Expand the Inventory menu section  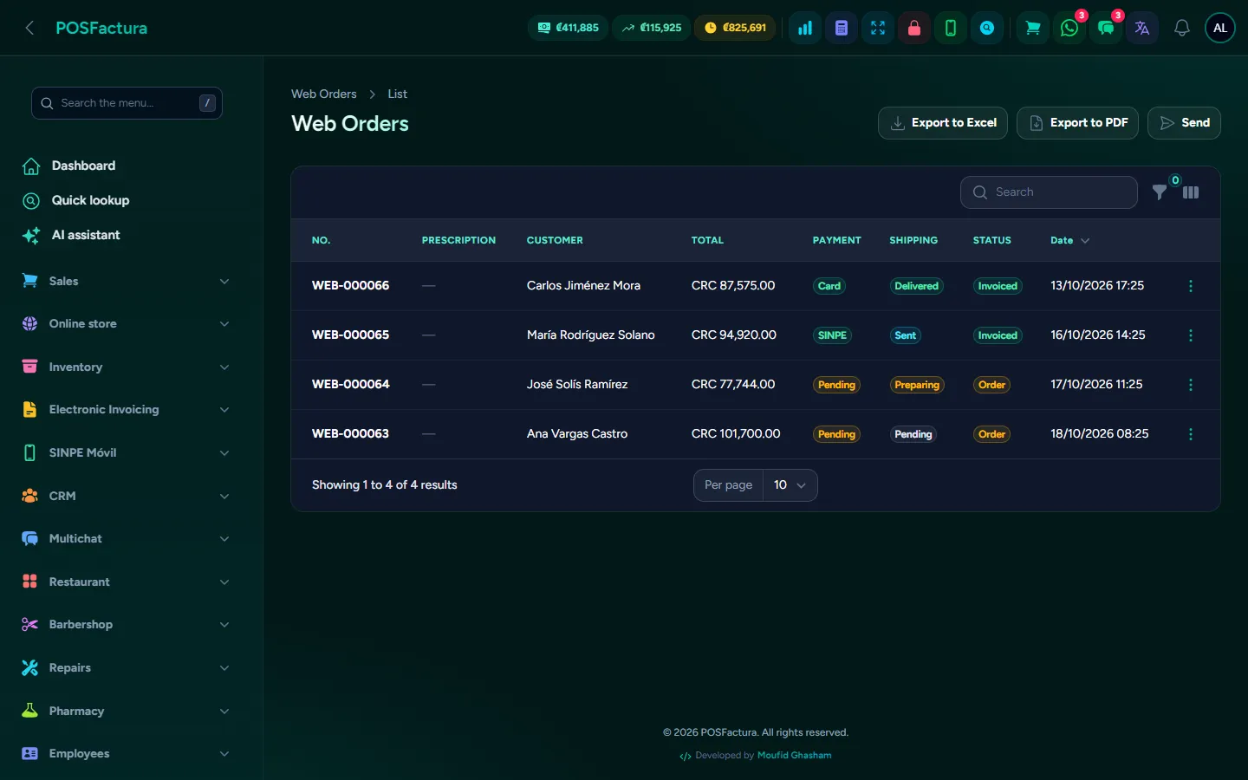pos(127,367)
